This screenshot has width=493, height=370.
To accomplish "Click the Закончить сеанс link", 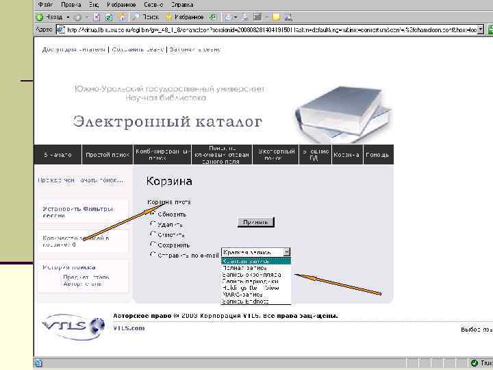I will (x=195, y=49).
